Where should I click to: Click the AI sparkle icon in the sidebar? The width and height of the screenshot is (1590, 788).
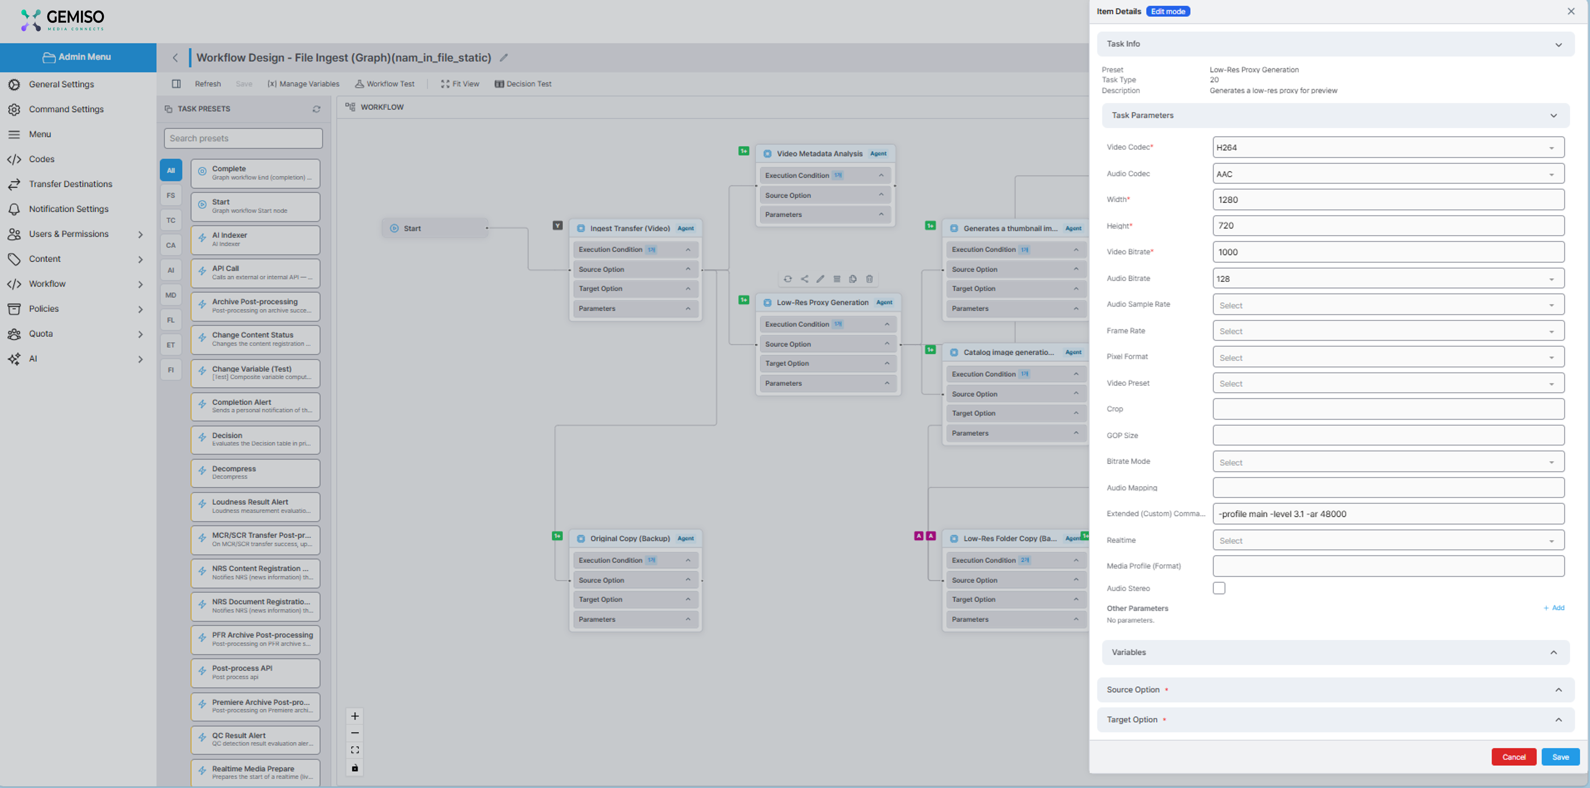tap(14, 359)
